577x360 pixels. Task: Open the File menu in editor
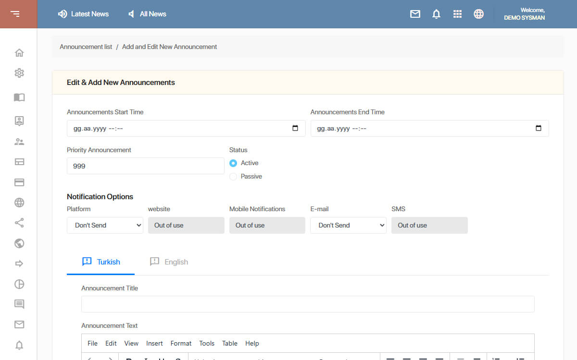pos(92,343)
